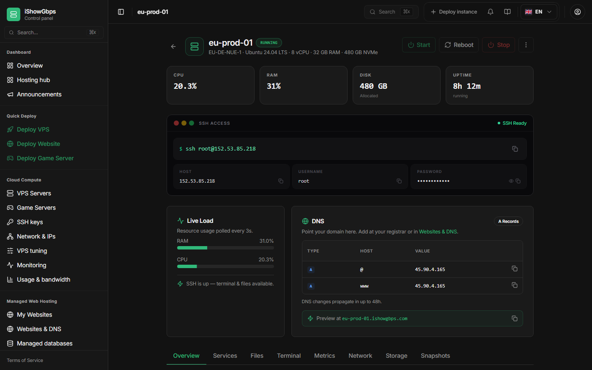Image resolution: width=592 pixels, height=370 pixels.
Task: Open the documentation book icon
Action: (507, 12)
